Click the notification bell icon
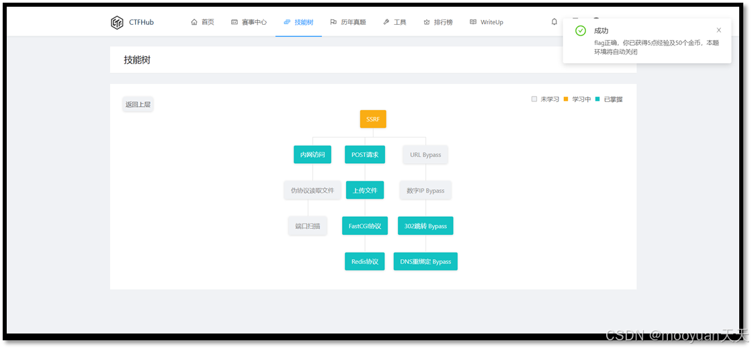752x349 pixels. (554, 21)
